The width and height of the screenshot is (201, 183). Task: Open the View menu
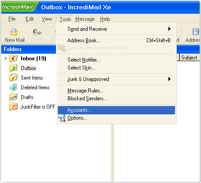[47, 19]
